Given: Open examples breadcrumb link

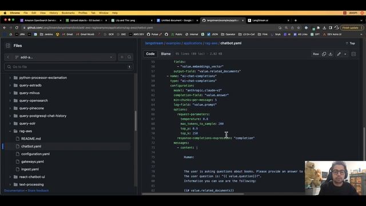Looking at the screenshot, I should point(173,43).
